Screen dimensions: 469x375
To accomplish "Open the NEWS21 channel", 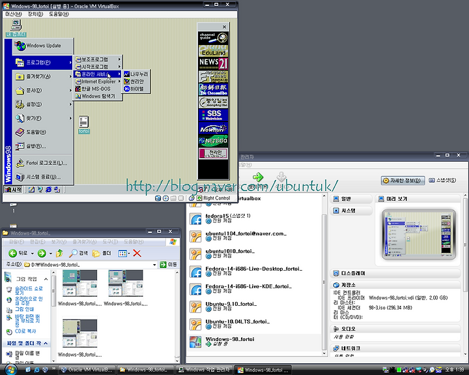I will [x=213, y=63].
